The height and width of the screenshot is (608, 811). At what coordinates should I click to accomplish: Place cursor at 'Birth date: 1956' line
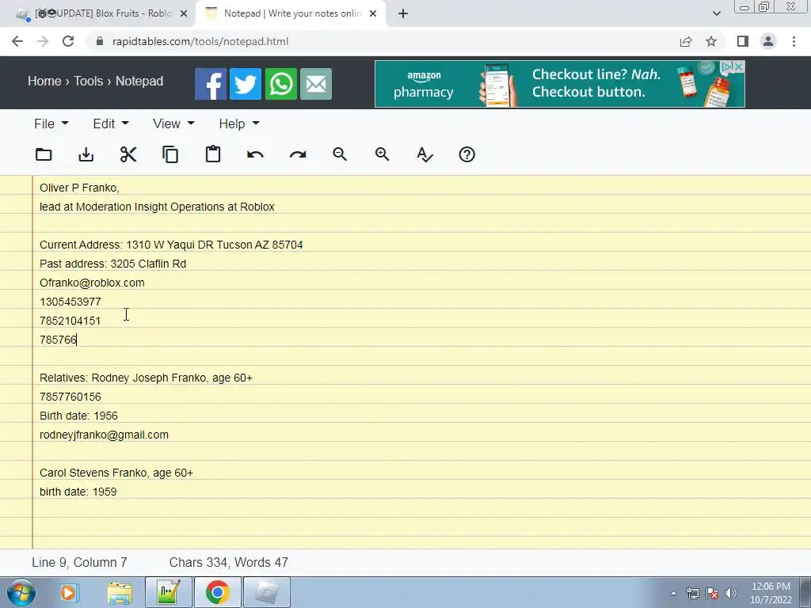[78, 416]
